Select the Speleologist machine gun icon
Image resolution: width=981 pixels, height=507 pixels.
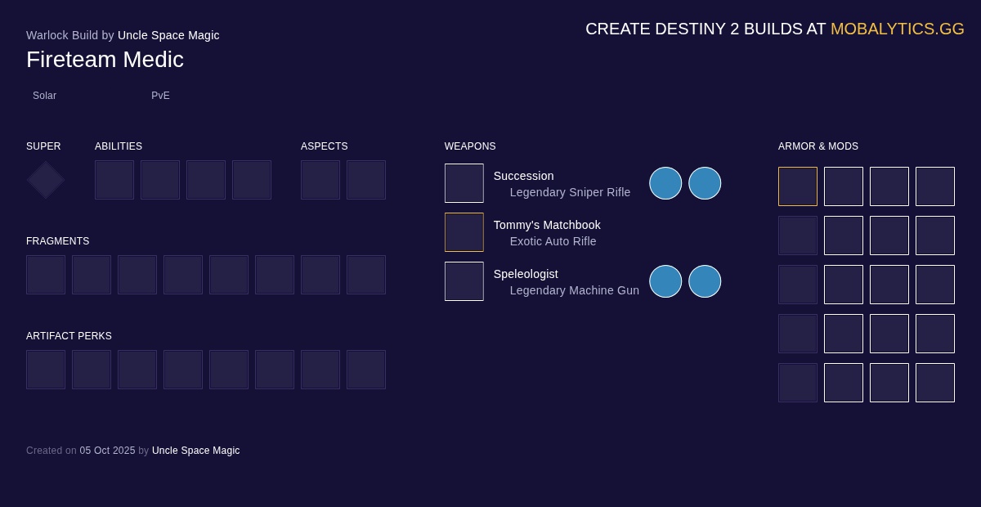(464, 281)
